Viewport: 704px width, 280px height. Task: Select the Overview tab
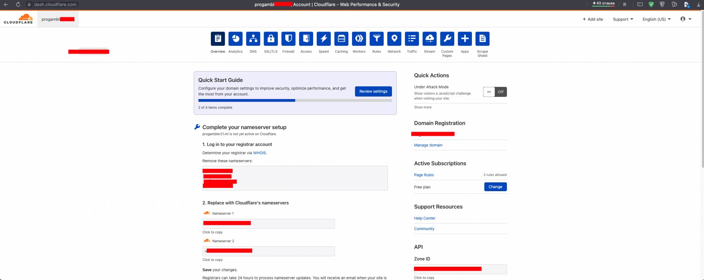point(218,39)
